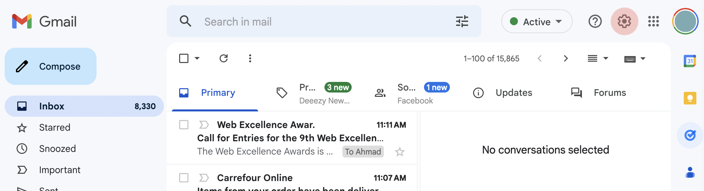704x191 pixels.
Task: Open Google Keep side panel
Action: pos(690,98)
